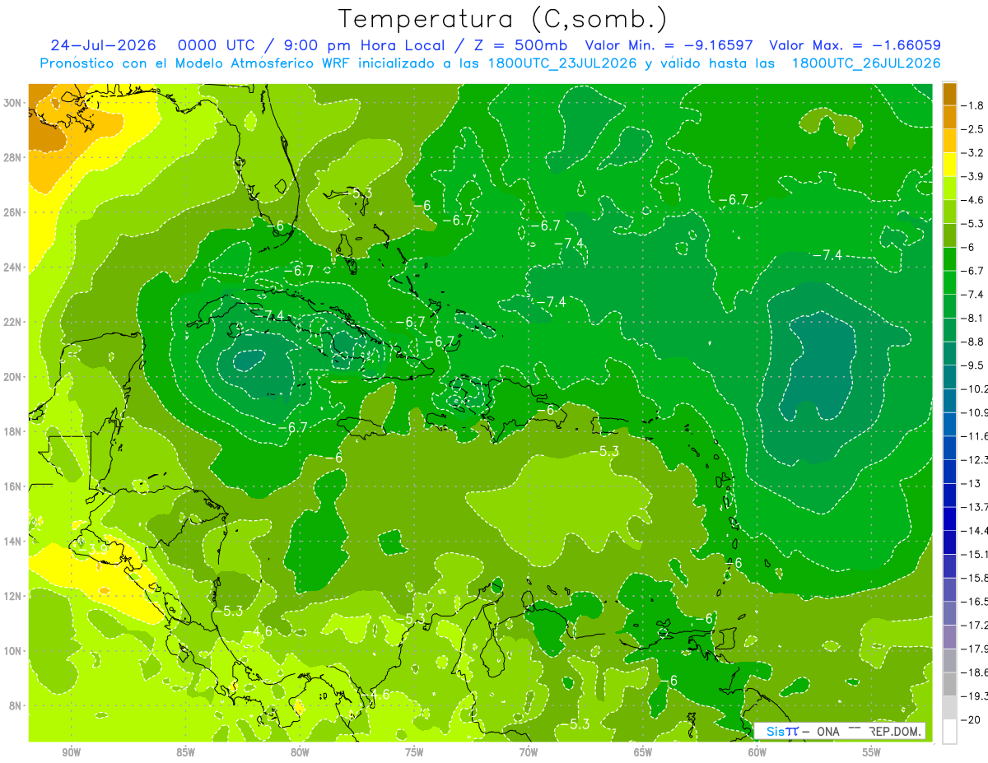Click the initialization time 1800UTC_23JUL2026
The height and width of the screenshot is (763, 988).
point(562,63)
